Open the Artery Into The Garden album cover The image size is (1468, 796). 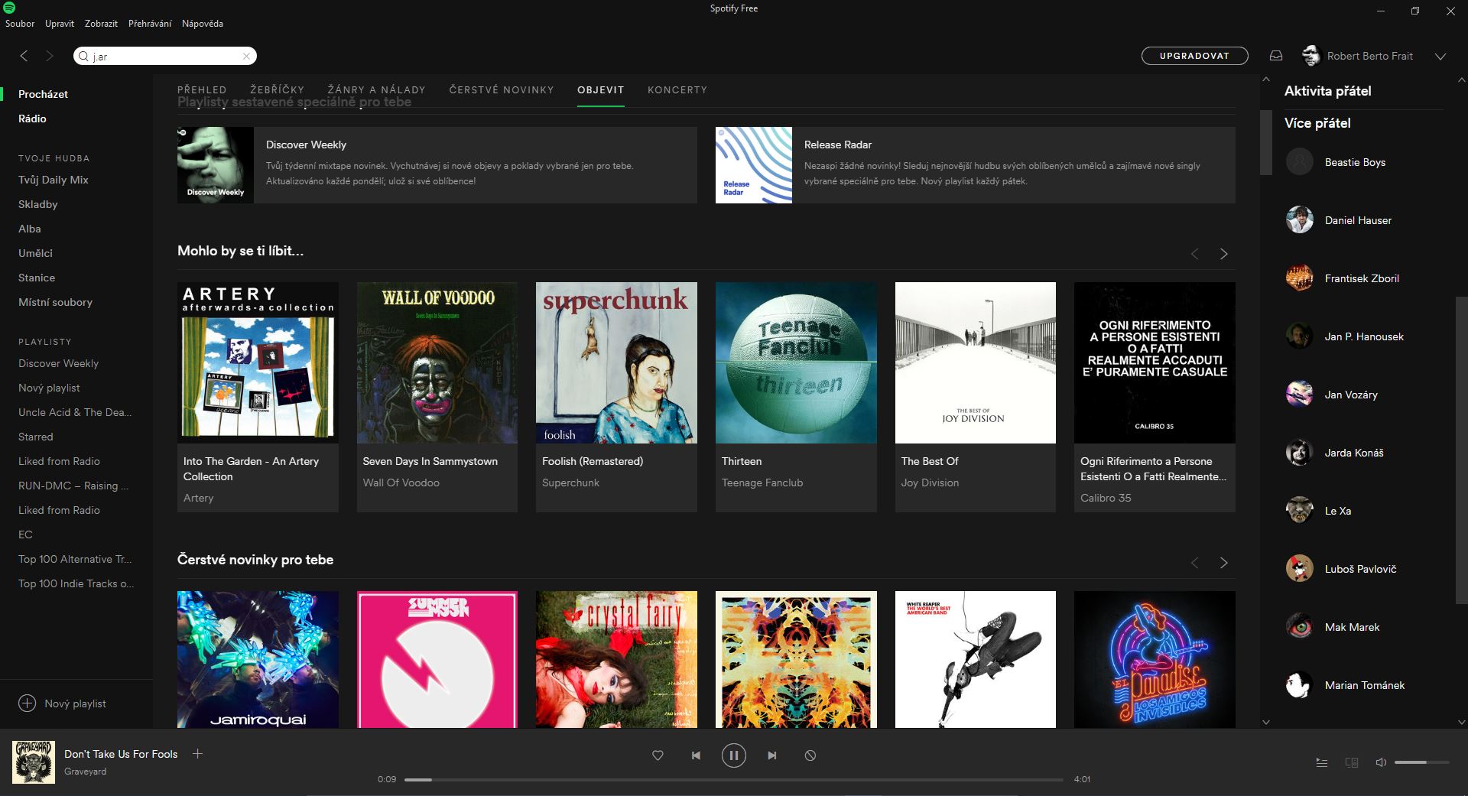258,362
